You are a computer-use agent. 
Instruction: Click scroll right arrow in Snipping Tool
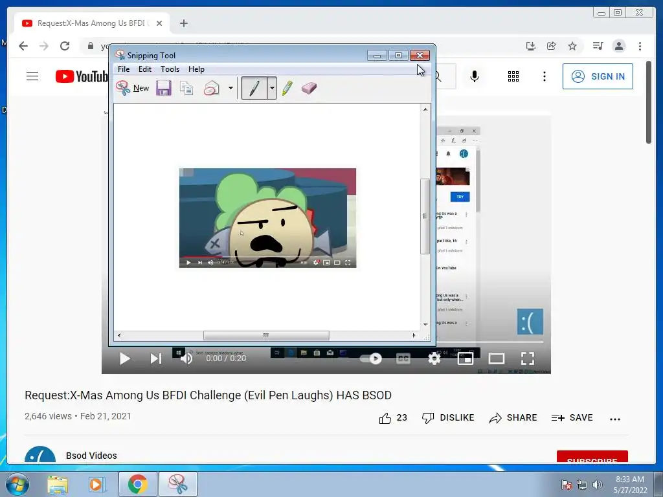414,335
